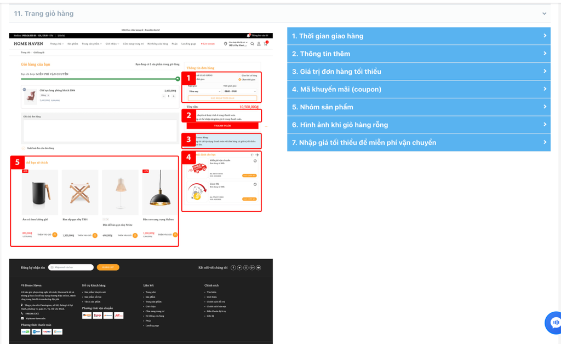Click the notification bell icon
561x344 pixels.
248,35
